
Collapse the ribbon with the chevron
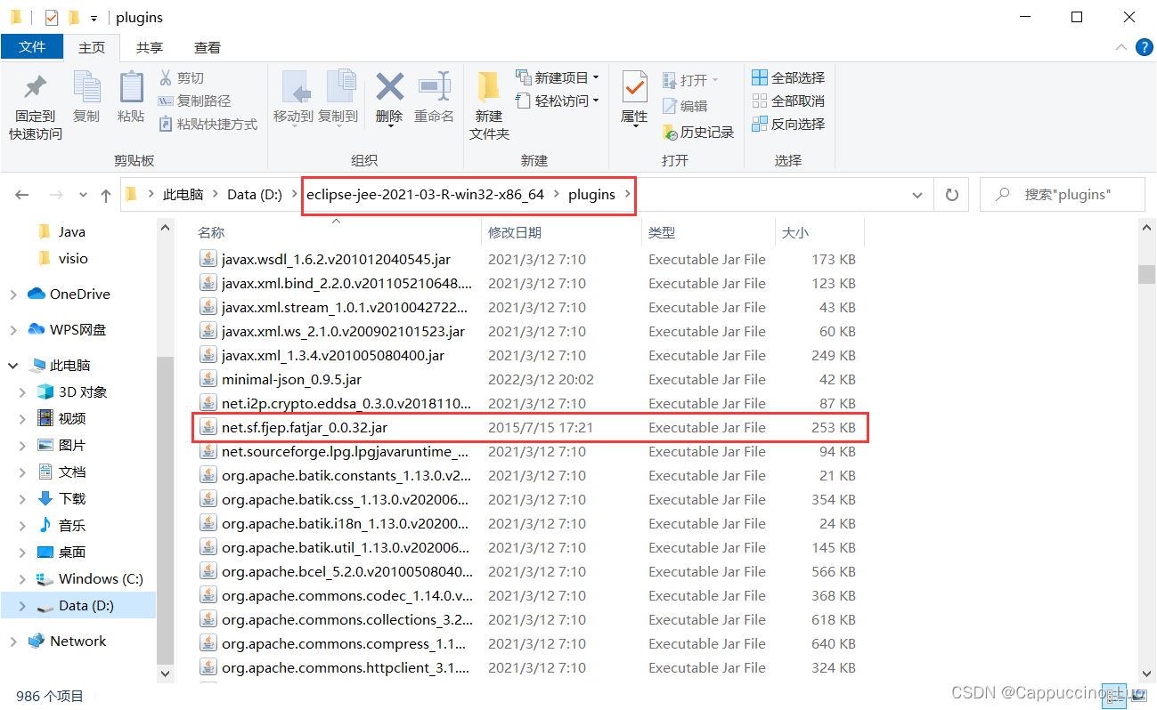[x=1121, y=47]
